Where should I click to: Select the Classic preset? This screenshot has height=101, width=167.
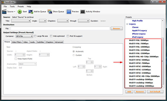pyautogui.click(x=135, y=27)
